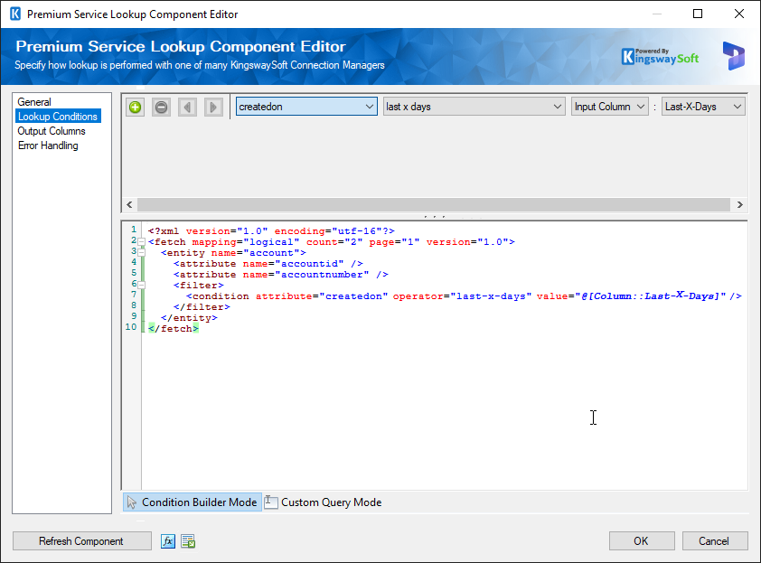Add a new lookup condition
The image size is (761, 563).
click(x=136, y=107)
